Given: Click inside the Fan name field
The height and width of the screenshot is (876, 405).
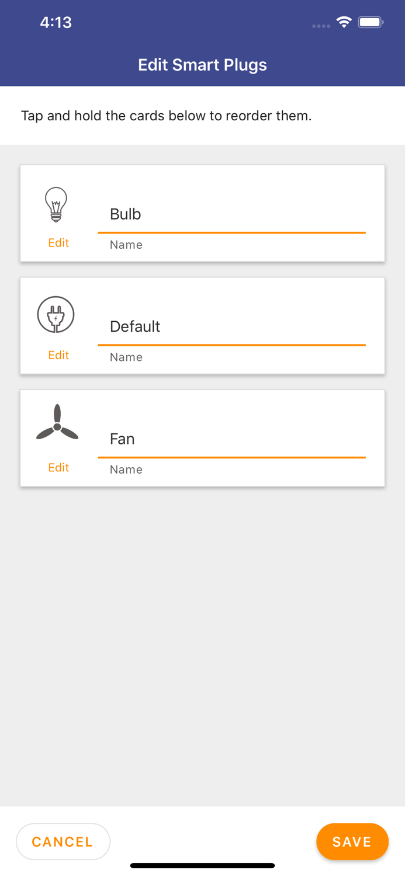Looking at the screenshot, I should (233, 440).
